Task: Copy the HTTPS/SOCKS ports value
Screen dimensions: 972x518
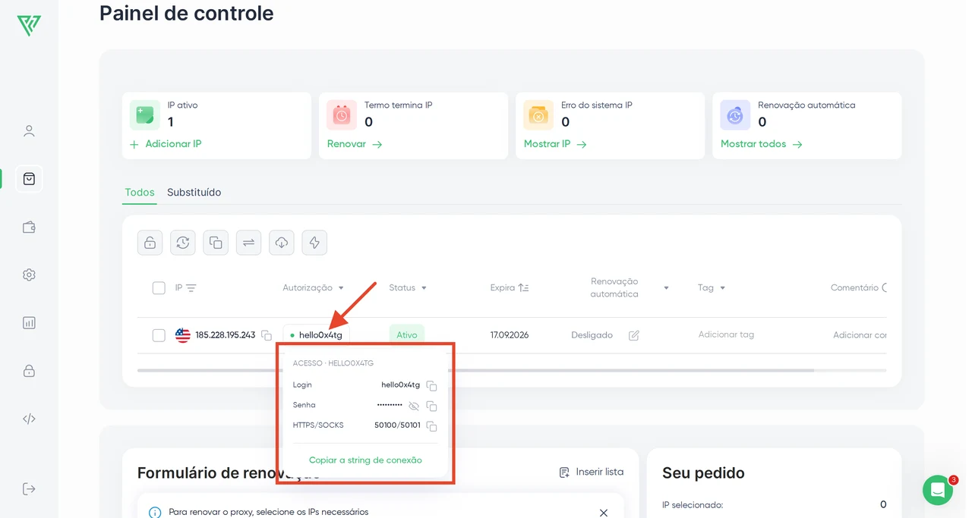Action: click(x=431, y=426)
